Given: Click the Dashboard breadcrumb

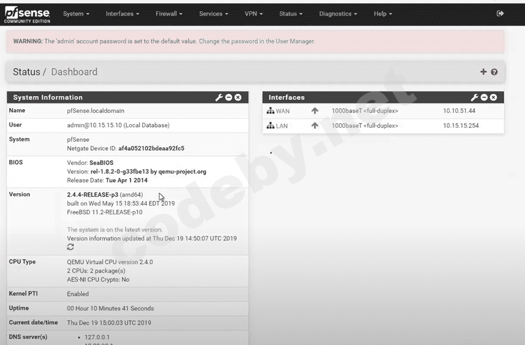Looking at the screenshot, I should (74, 72).
